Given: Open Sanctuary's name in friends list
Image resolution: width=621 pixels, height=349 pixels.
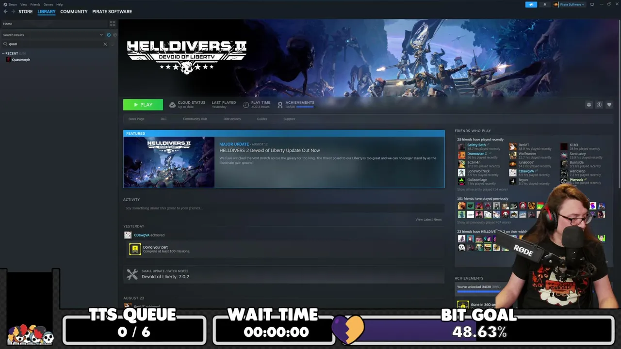Looking at the screenshot, I should pyautogui.click(x=577, y=154).
